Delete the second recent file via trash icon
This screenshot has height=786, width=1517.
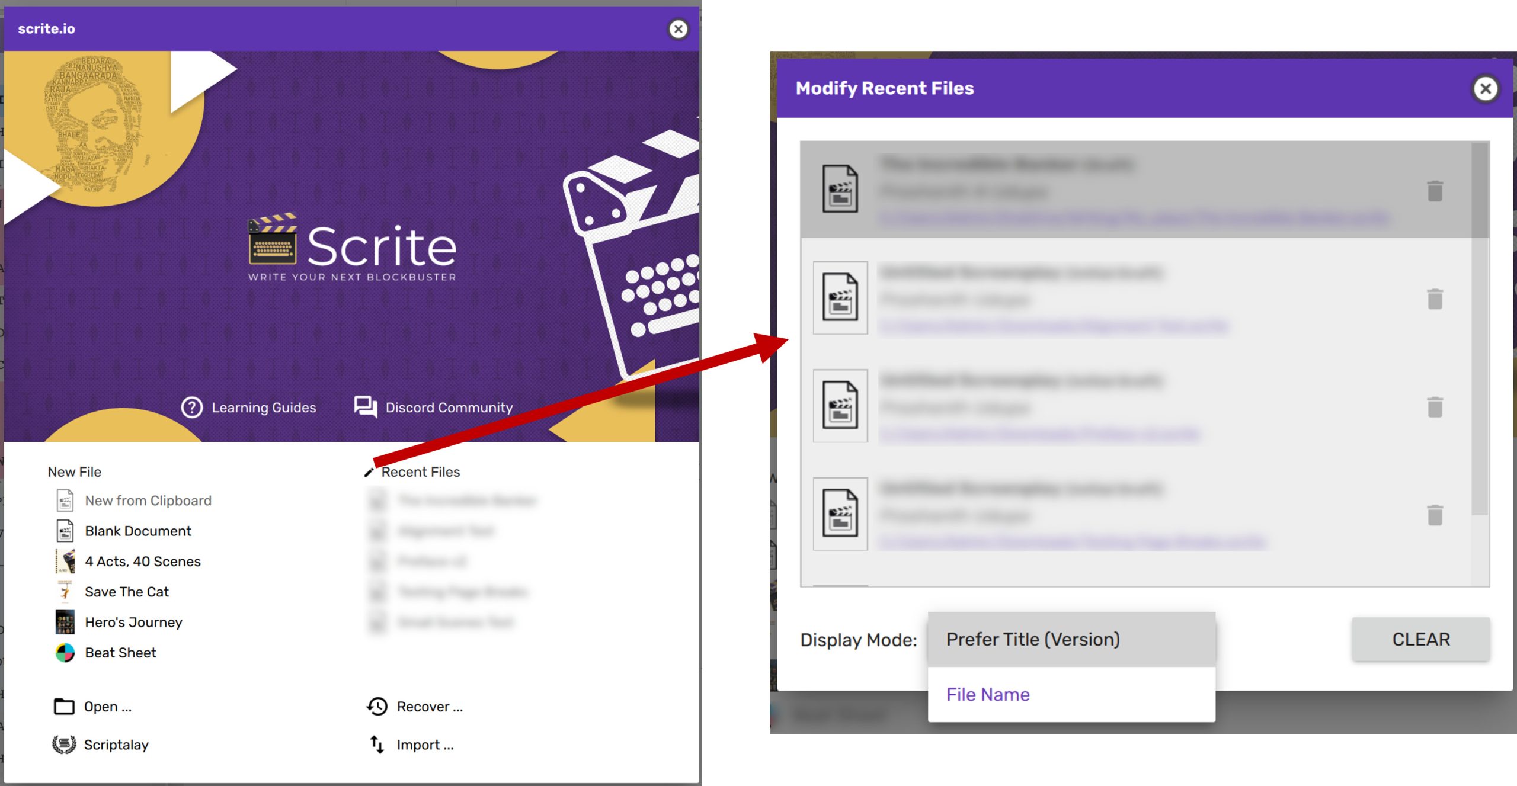1435,299
